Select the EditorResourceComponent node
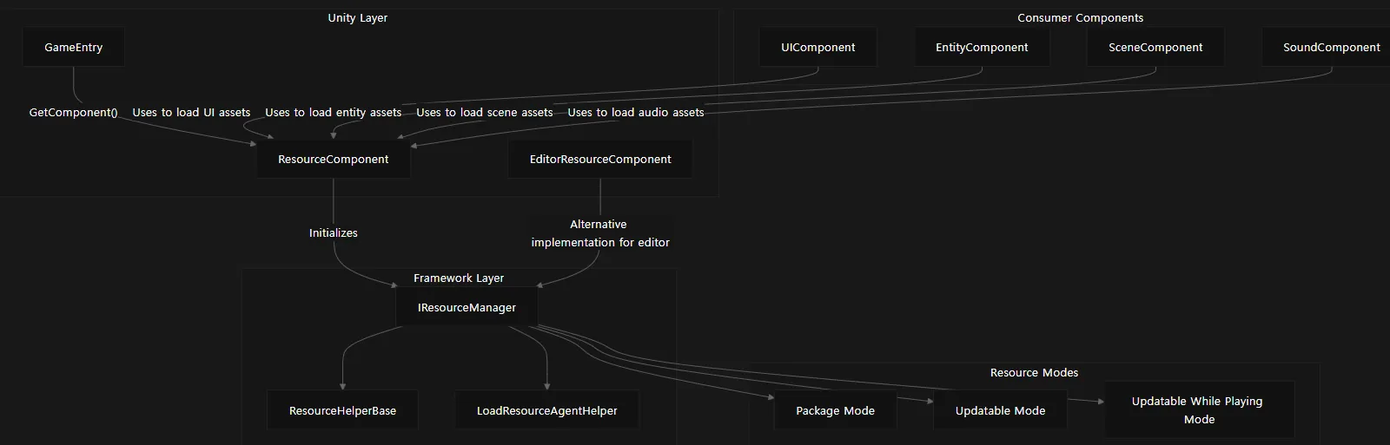This screenshot has width=1390, height=445. [x=600, y=160]
